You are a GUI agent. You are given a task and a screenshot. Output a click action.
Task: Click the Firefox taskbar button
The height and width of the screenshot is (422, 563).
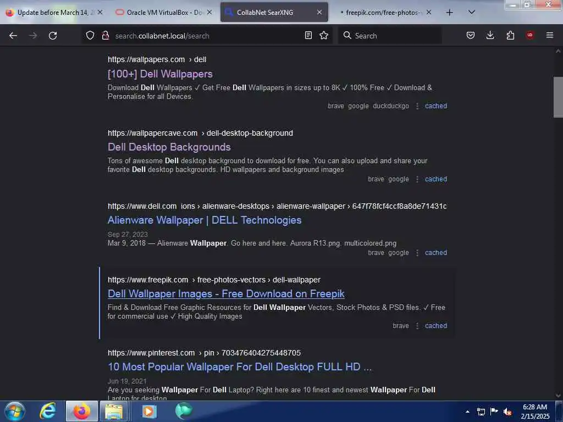[82, 411]
